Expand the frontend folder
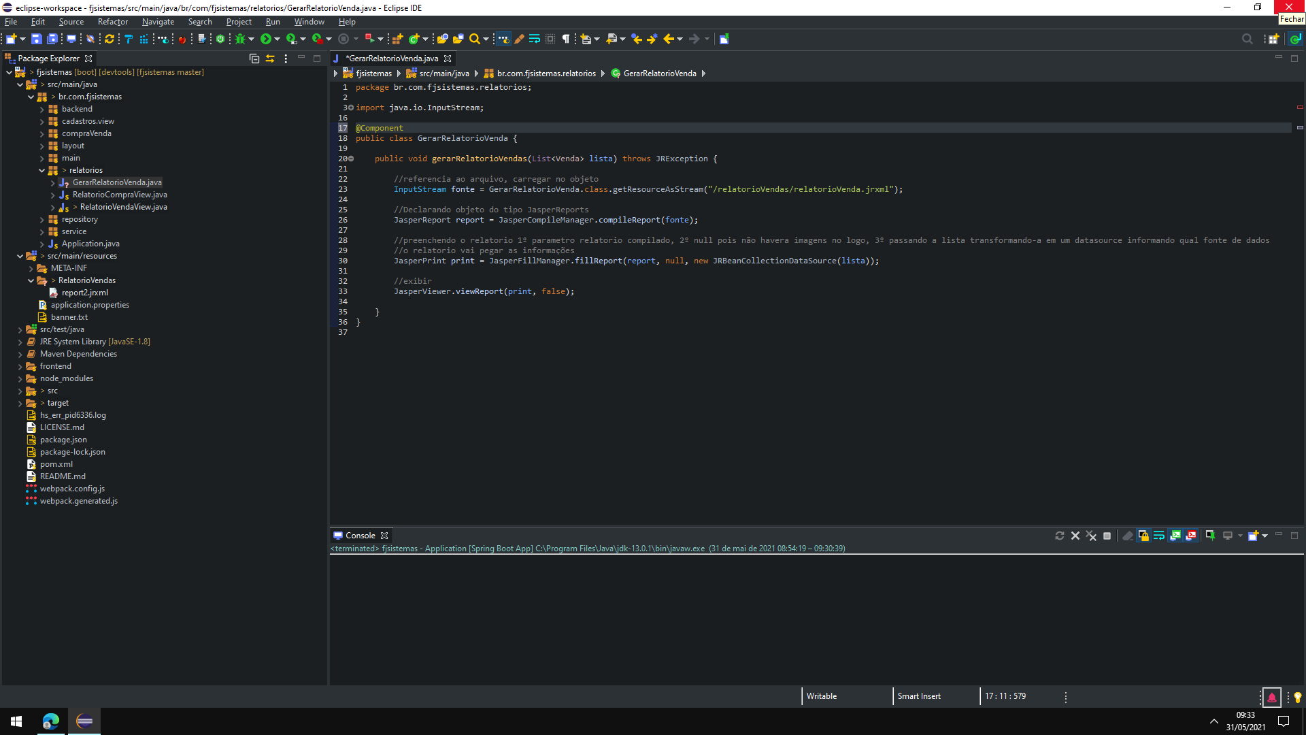This screenshot has height=735, width=1306. (x=20, y=367)
